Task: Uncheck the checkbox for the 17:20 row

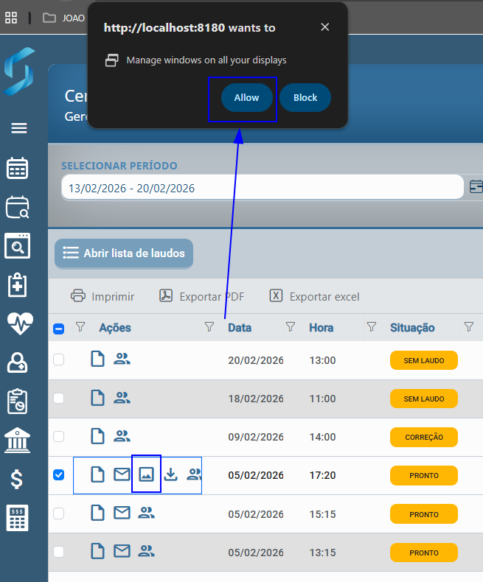Action: click(59, 475)
